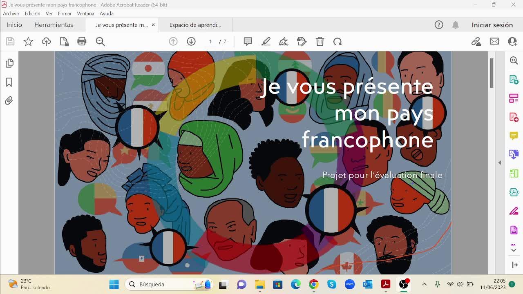Open the help question mark icon
The height and width of the screenshot is (294, 523).
coord(439,25)
